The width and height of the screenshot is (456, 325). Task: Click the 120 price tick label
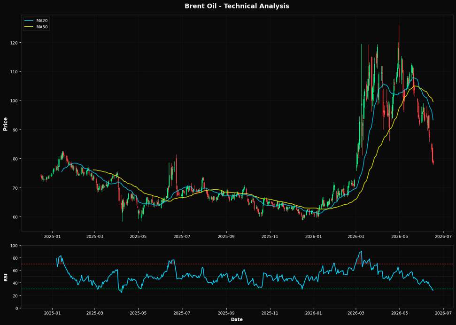14,43
